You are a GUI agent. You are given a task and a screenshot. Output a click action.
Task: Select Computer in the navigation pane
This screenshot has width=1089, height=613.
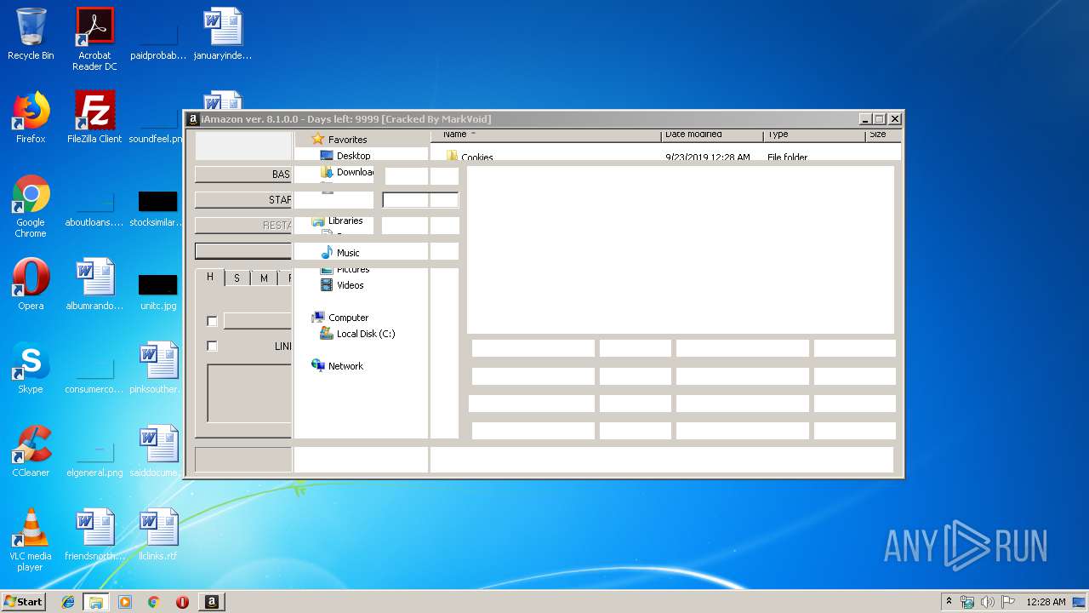pyautogui.click(x=340, y=318)
